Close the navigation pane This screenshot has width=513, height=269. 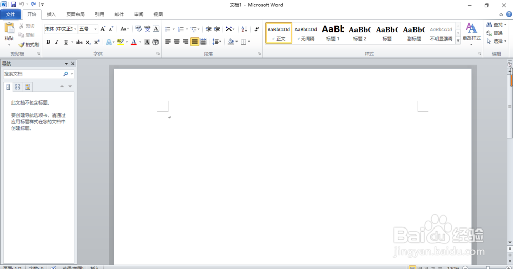click(73, 64)
